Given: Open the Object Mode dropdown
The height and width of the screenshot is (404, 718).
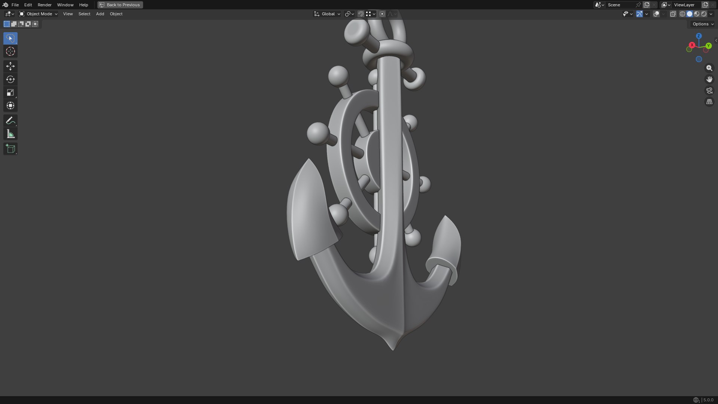Looking at the screenshot, I should point(38,14).
